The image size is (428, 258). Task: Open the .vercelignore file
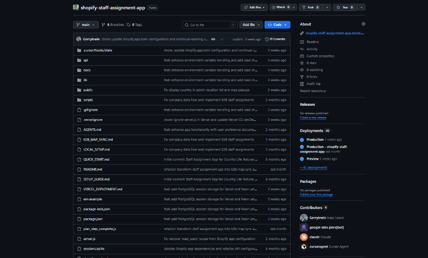pyautogui.click(x=93, y=120)
